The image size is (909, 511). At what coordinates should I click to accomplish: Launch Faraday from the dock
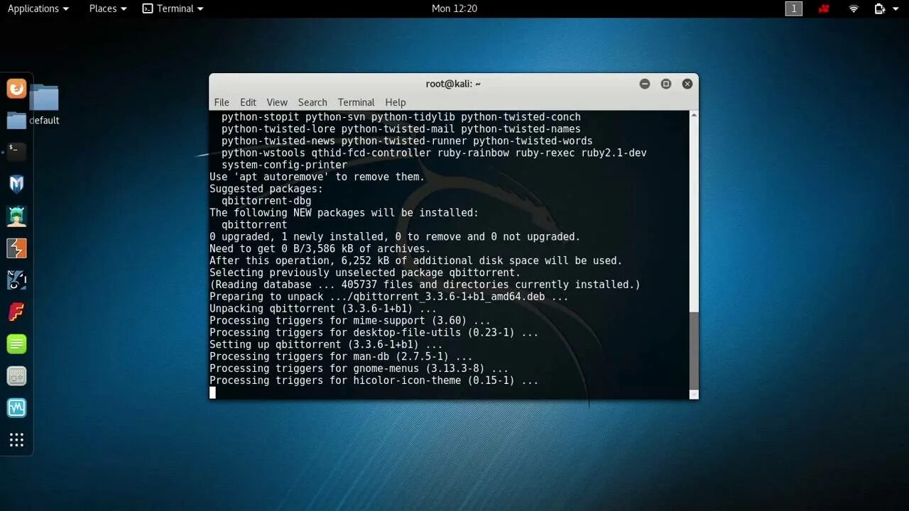[16, 312]
